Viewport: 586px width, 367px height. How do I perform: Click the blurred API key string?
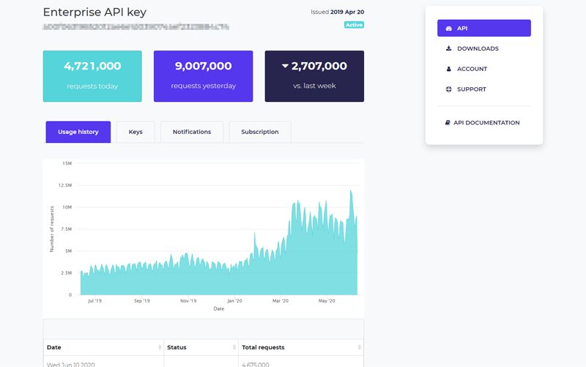click(x=136, y=27)
